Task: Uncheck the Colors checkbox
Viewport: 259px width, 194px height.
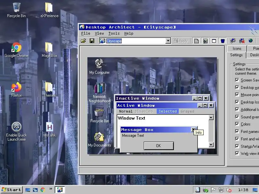Action: pyautogui.click(x=237, y=124)
